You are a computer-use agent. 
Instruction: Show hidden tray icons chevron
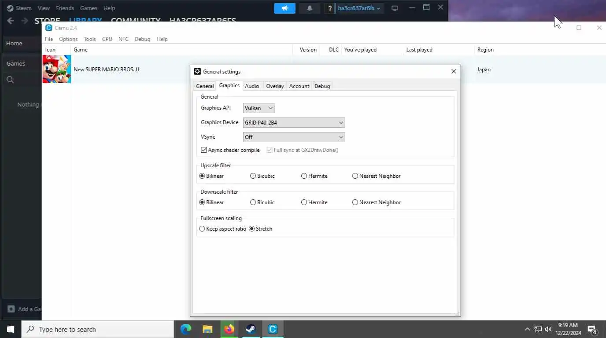(527, 329)
